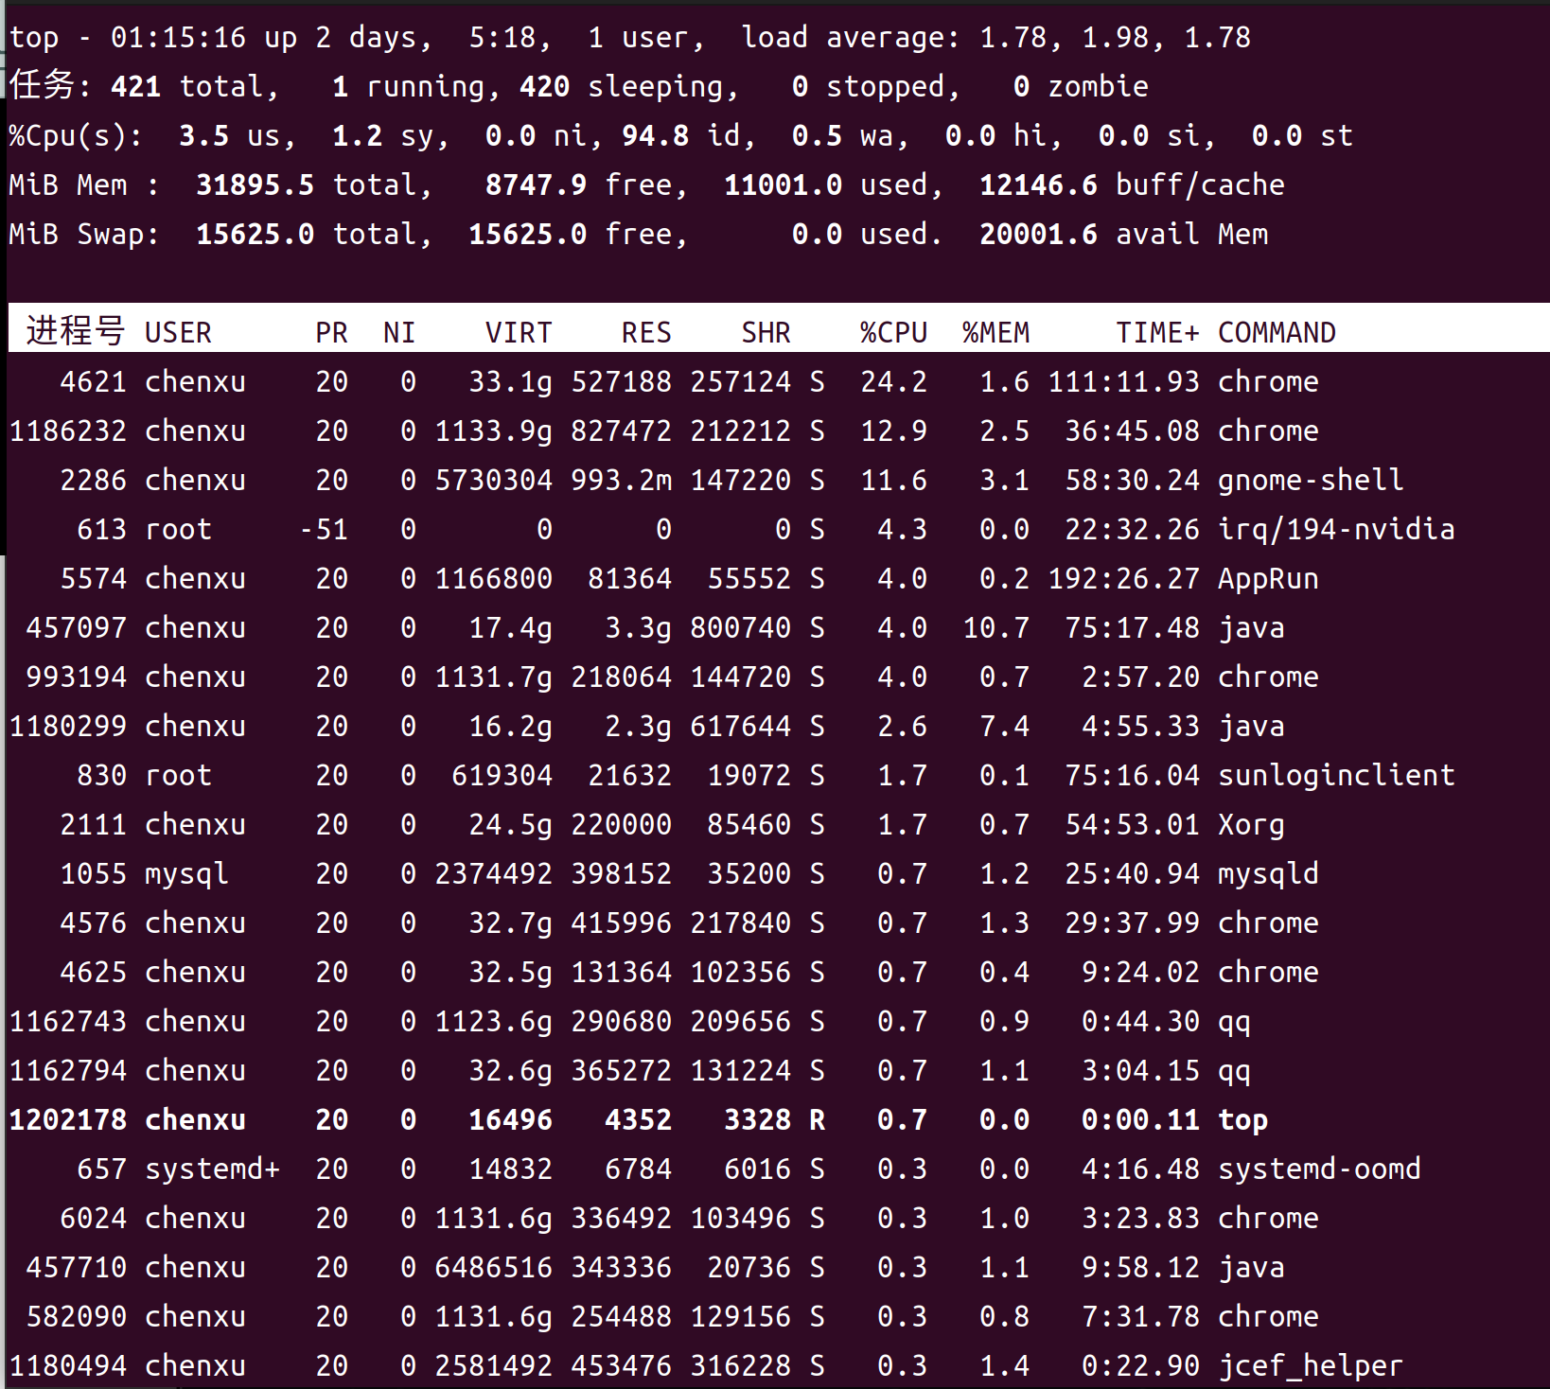Select the jcef_helper command

(x=1311, y=1365)
